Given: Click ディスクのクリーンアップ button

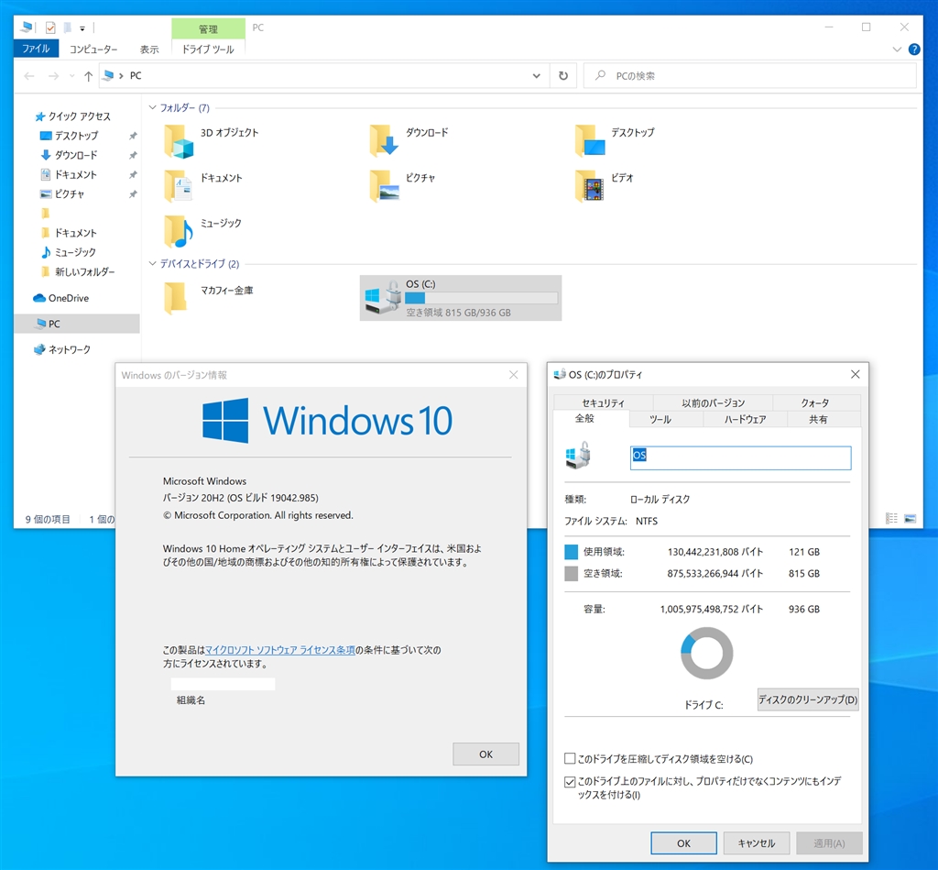Looking at the screenshot, I should tap(808, 699).
